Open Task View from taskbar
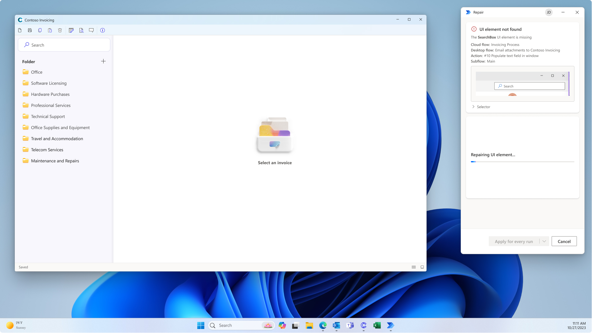Viewport: 592px width, 333px height. coord(296,325)
